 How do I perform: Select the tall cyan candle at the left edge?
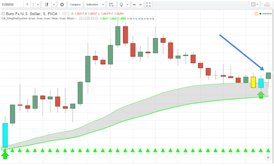click(5, 135)
